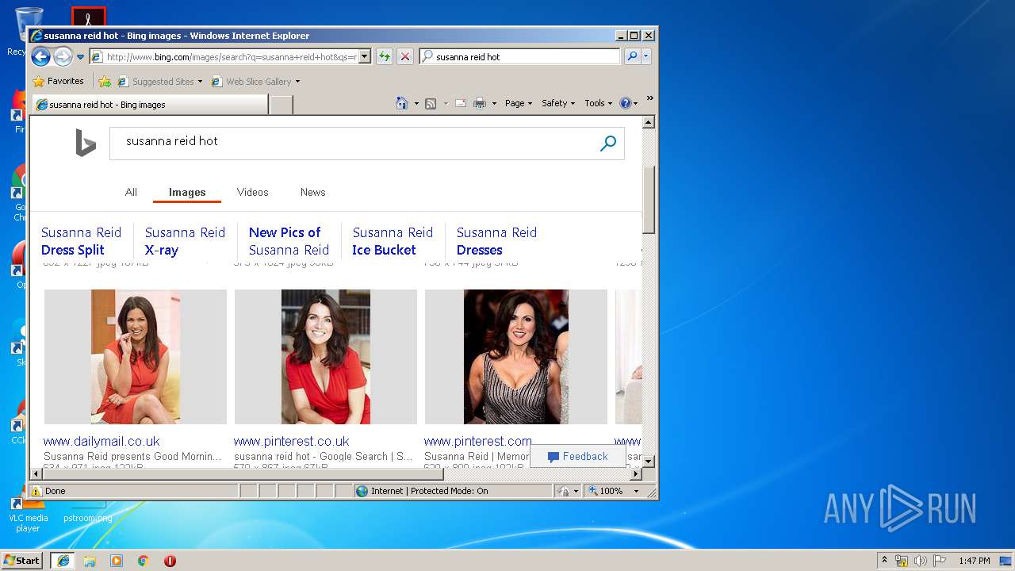
Task: Click the Refresh page icon
Action: click(384, 56)
